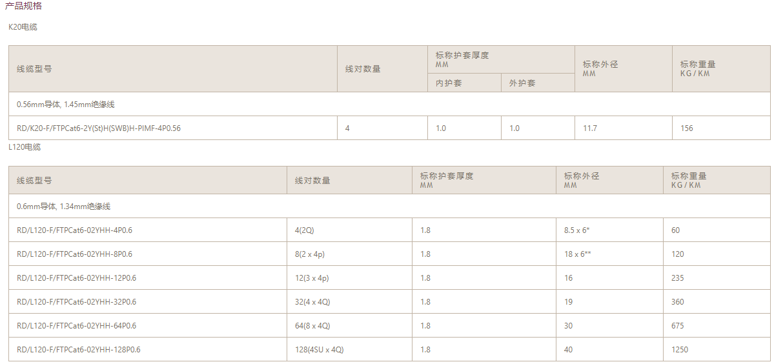Click the 128(4SU x 4Q) pair count cell
This screenshot has width=774, height=364.
tap(320, 350)
